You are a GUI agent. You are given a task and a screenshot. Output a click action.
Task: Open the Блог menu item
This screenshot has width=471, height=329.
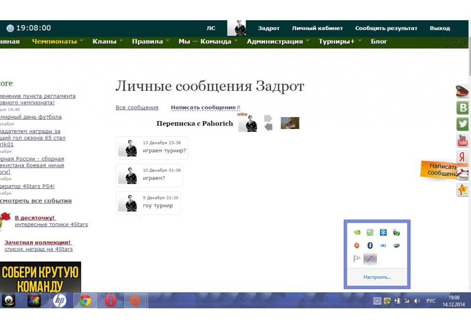coord(379,41)
